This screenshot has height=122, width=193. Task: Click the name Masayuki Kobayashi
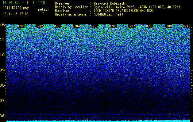point(110,3)
